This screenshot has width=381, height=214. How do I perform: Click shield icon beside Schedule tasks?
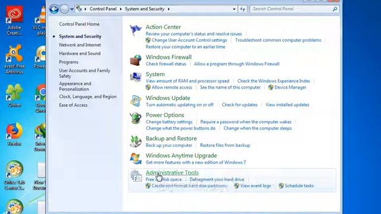click(281, 185)
